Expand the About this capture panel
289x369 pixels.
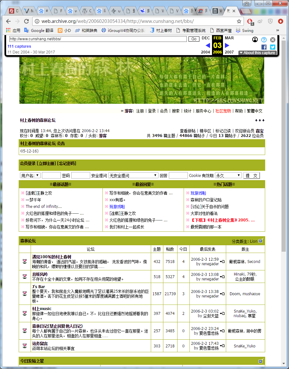(257, 53)
